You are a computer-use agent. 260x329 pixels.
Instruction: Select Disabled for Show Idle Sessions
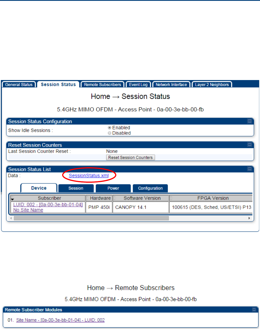110,133
